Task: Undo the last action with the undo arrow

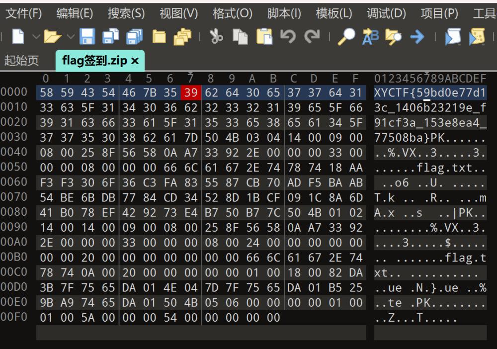Action: pyautogui.click(x=288, y=36)
